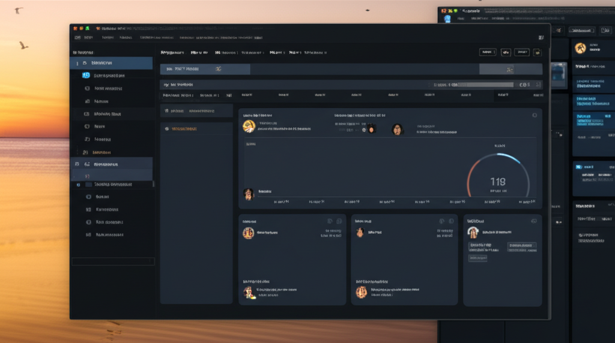Click the icon at far right of the menu row
Image resolution: width=615 pixels, height=343 pixels.
(x=541, y=38)
